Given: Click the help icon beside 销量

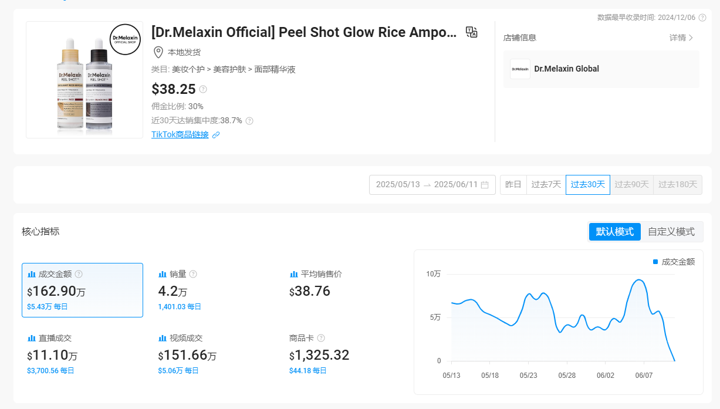Looking at the screenshot, I should [x=193, y=274].
